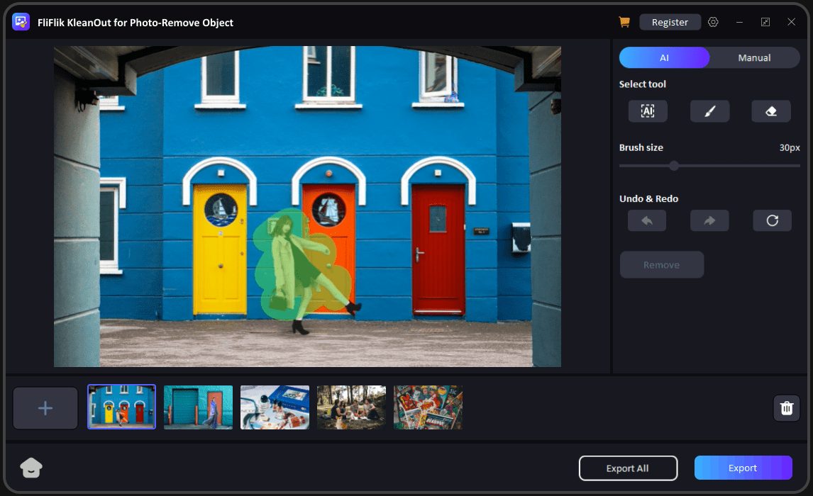Select the blue house doors thumbnail
Image resolution: width=813 pixels, height=496 pixels.
click(121, 407)
